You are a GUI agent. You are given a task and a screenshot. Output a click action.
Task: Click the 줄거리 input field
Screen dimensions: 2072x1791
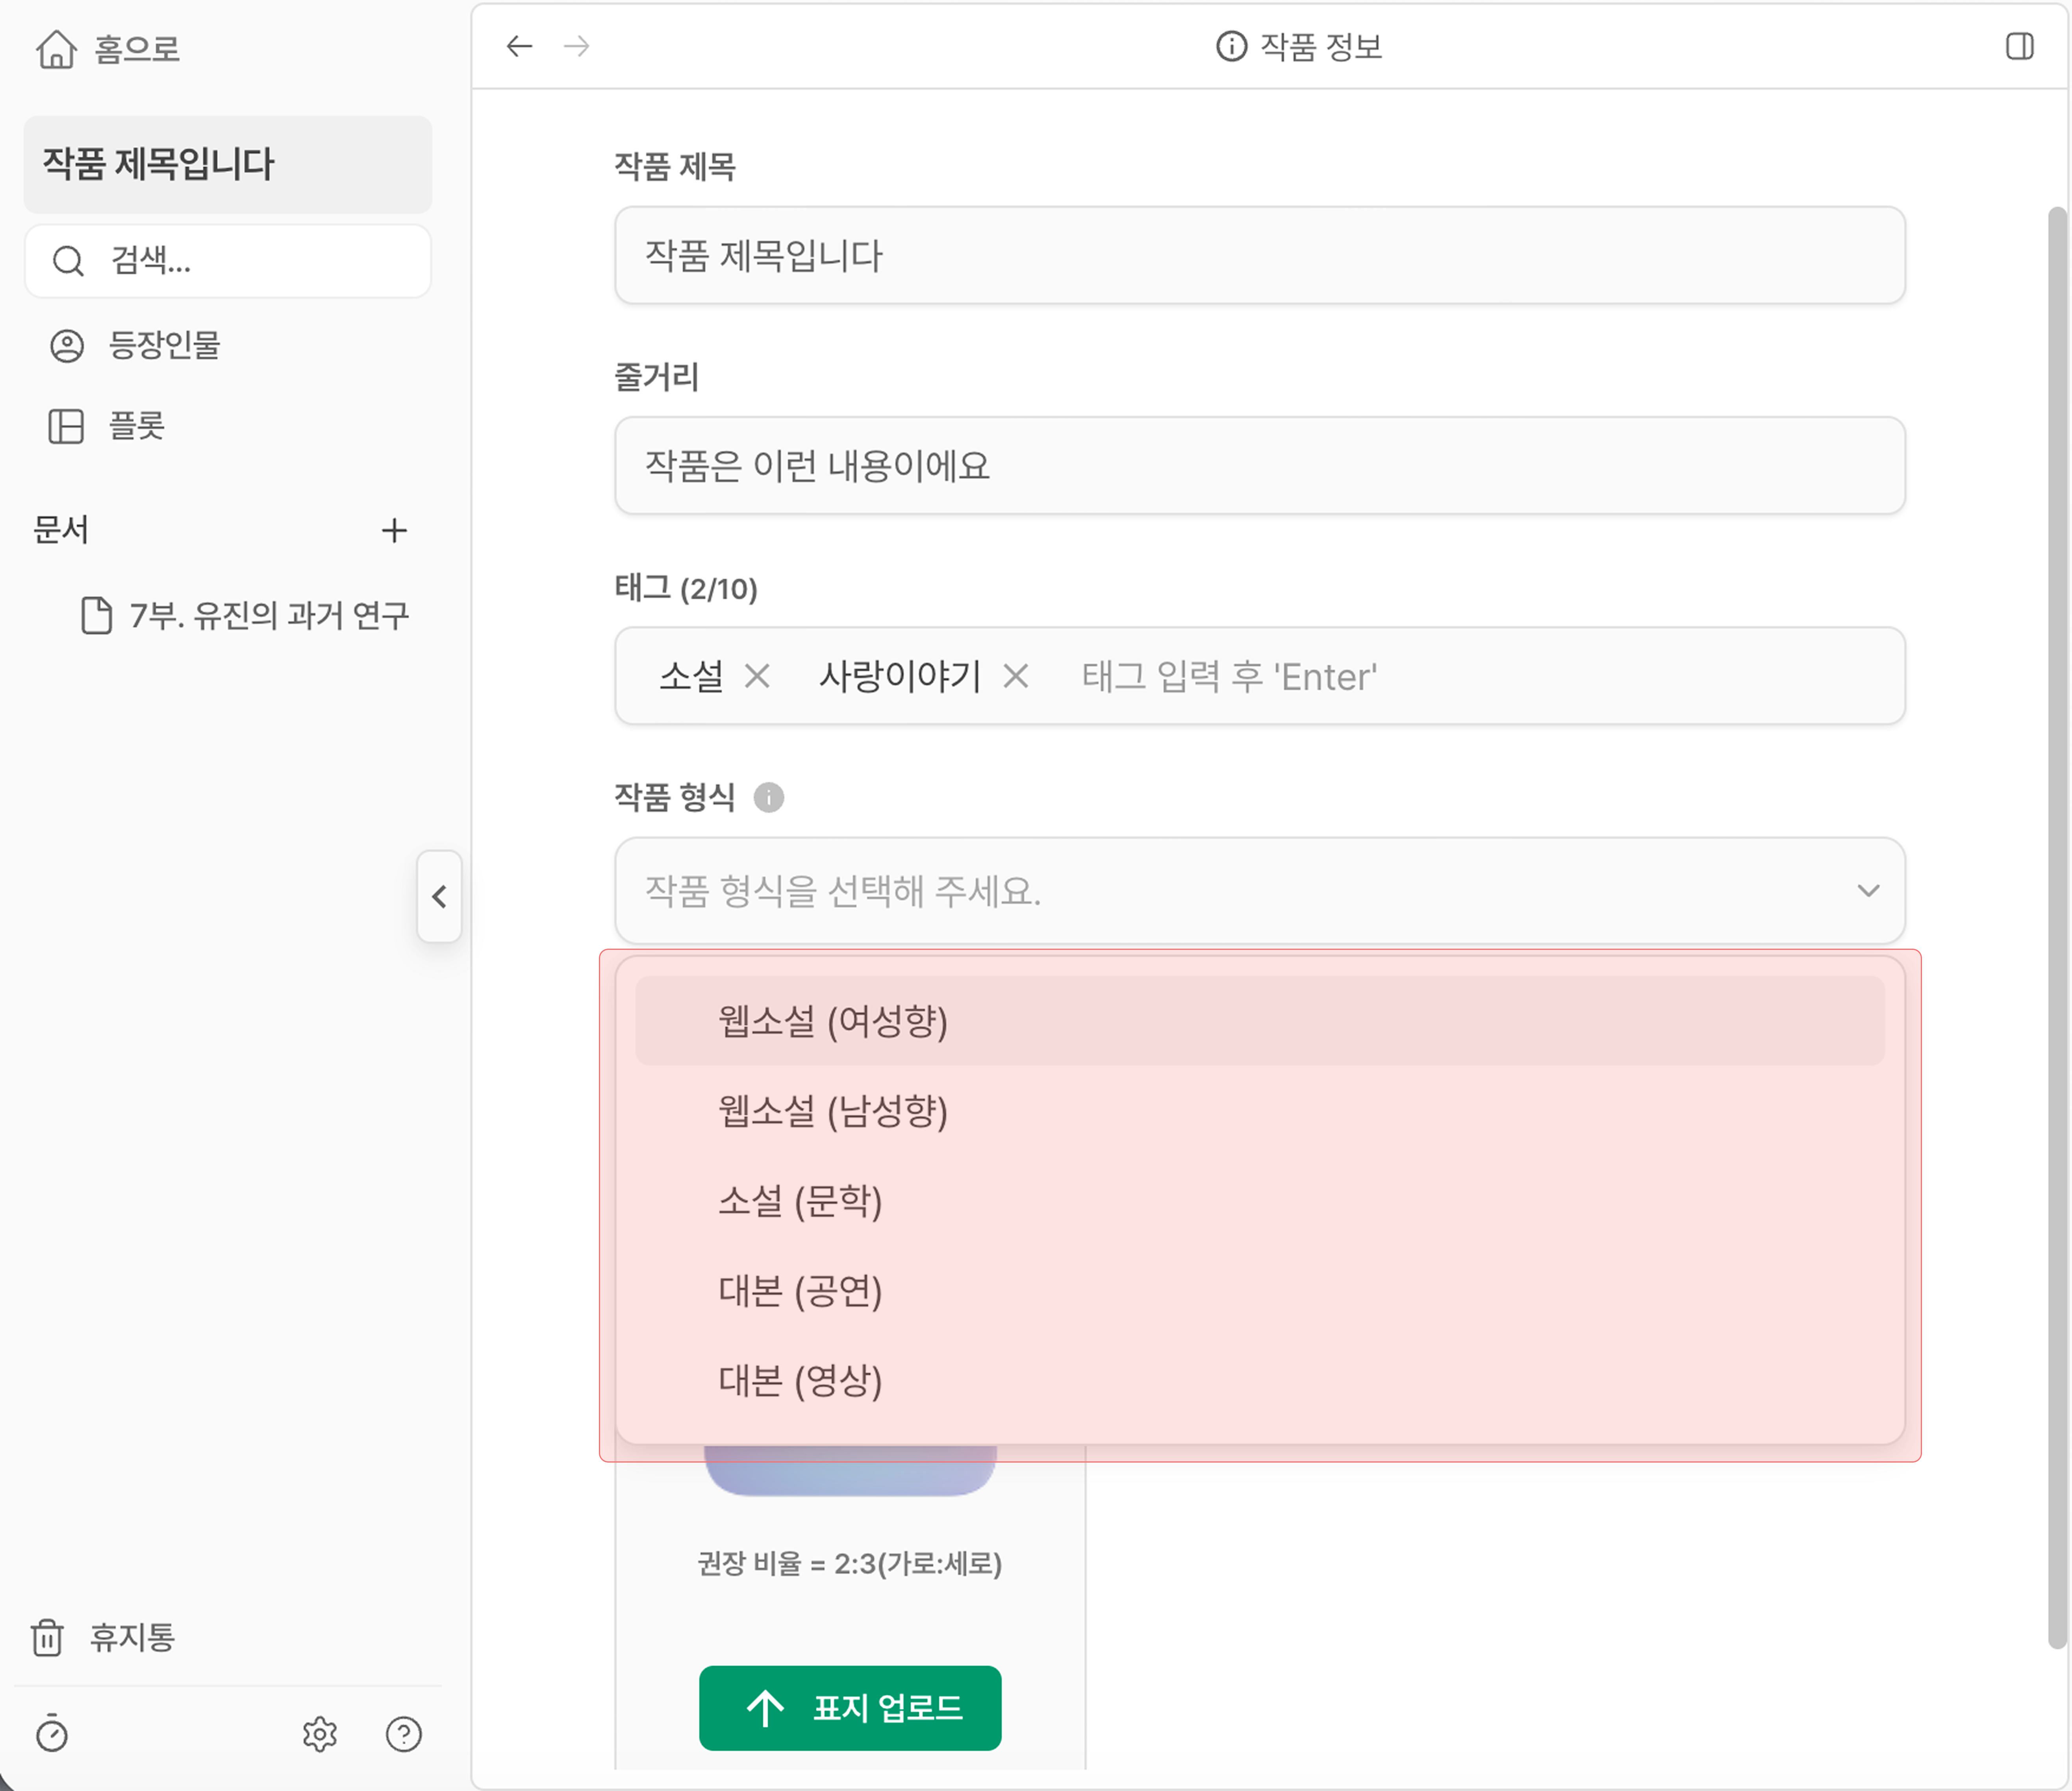[1260, 465]
